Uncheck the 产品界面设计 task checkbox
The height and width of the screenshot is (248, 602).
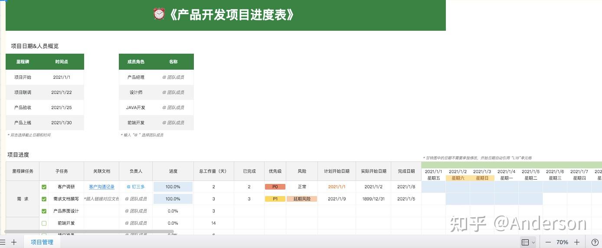(x=44, y=211)
